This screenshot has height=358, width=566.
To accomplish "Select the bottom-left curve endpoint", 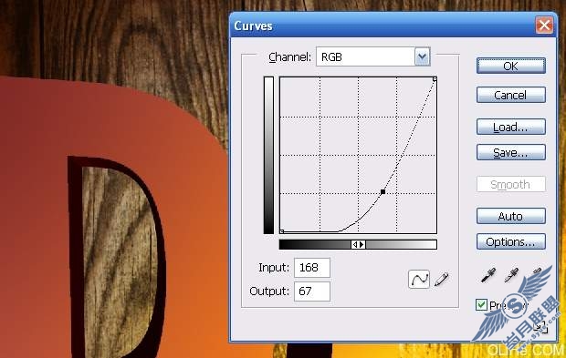I will [x=282, y=231].
